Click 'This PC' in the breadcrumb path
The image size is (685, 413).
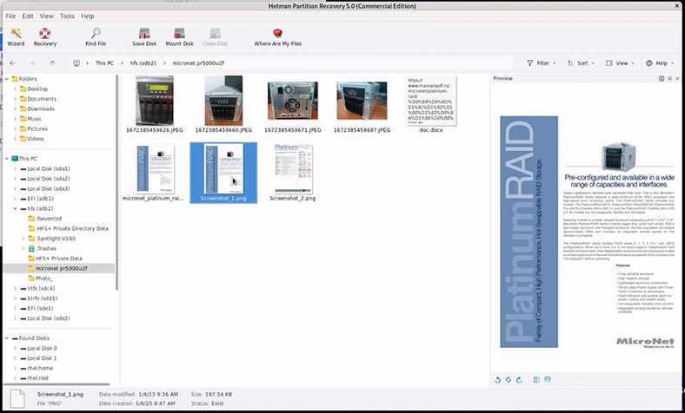(x=104, y=63)
